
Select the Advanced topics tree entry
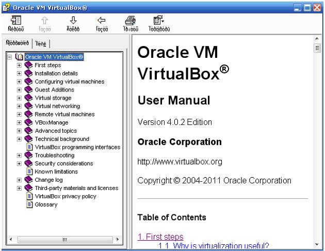point(56,131)
